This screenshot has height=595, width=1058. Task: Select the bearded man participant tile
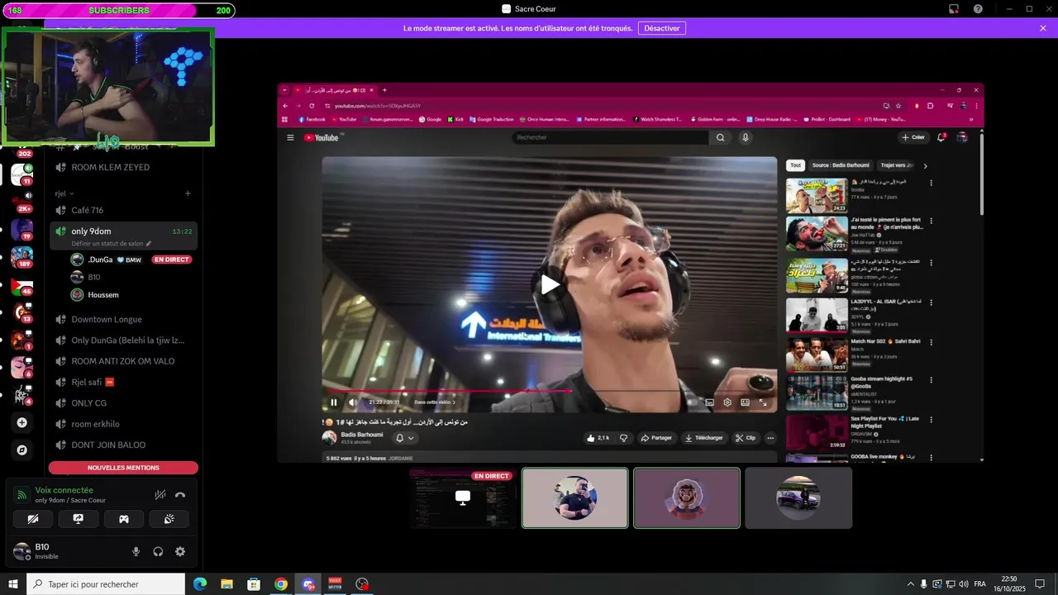coord(575,497)
